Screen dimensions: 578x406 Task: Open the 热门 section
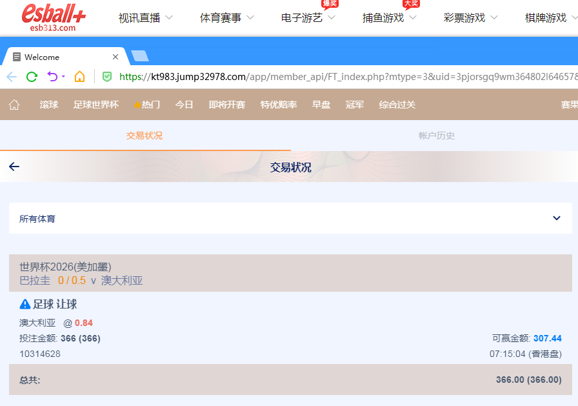click(x=147, y=105)
